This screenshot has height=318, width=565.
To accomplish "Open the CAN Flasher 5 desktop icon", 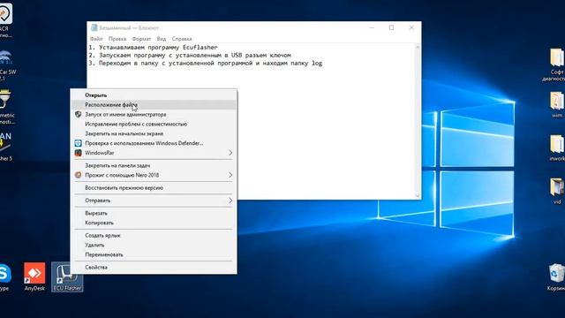I will [6, 146].
